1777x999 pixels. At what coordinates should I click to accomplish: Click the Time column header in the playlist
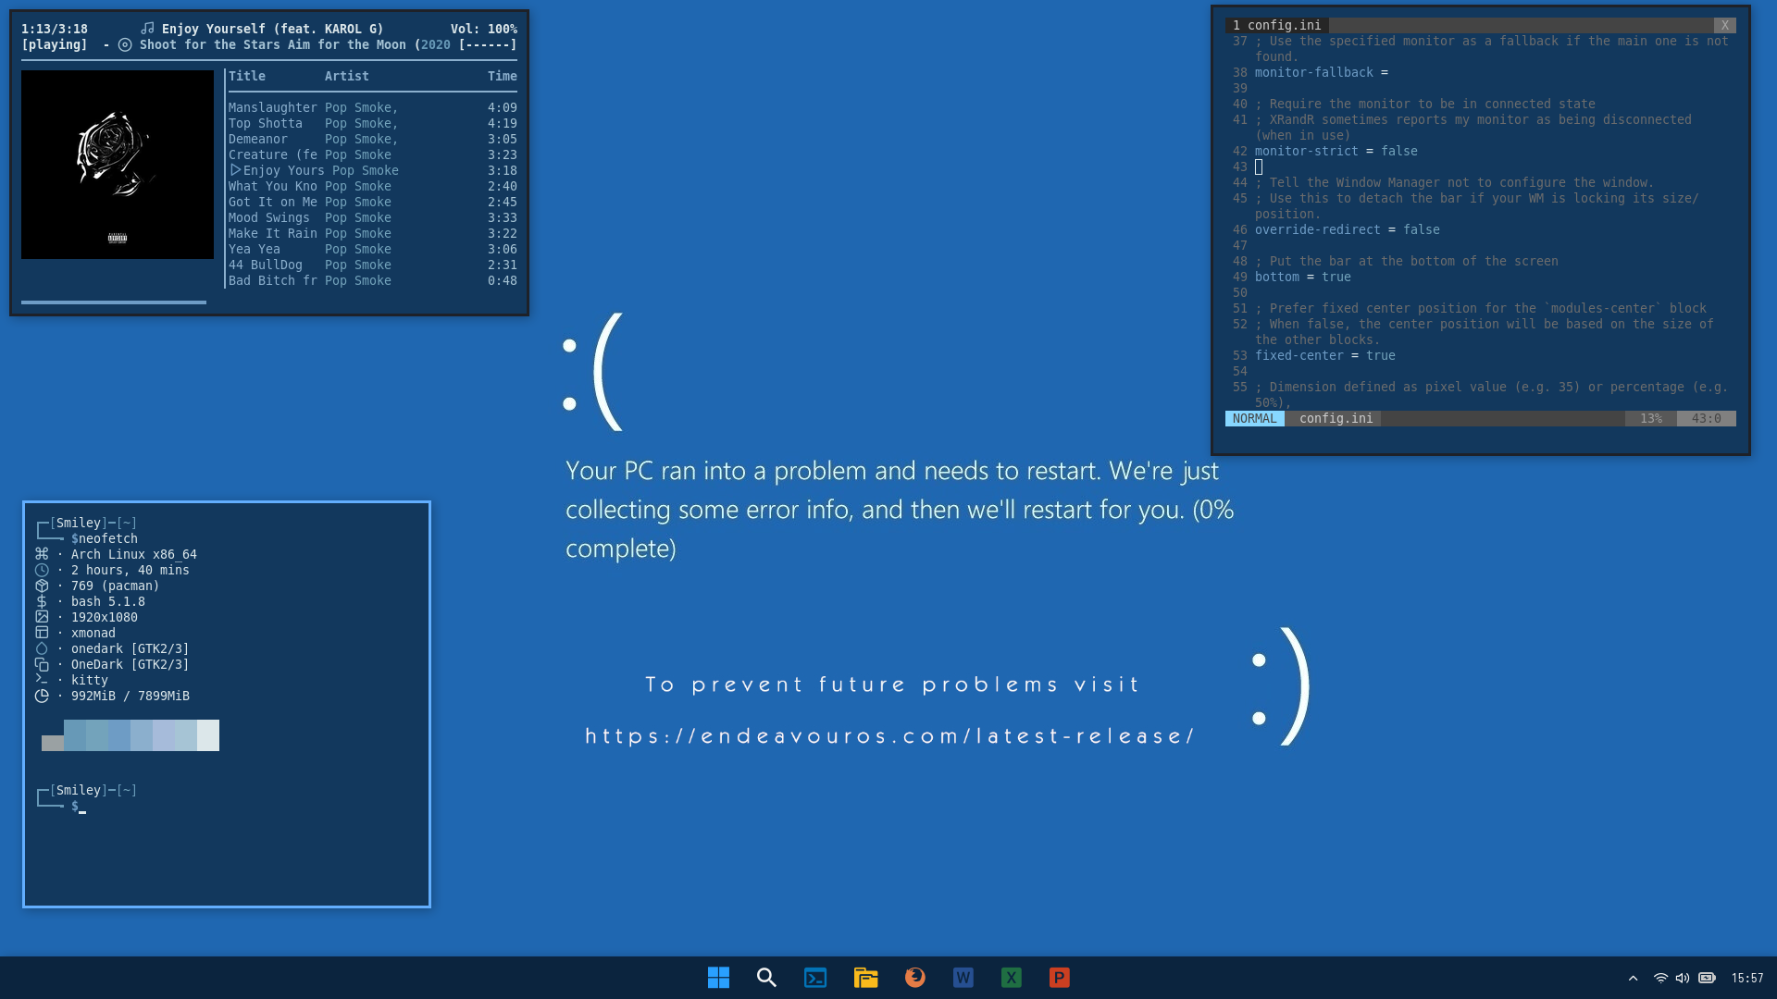(503, 77)
